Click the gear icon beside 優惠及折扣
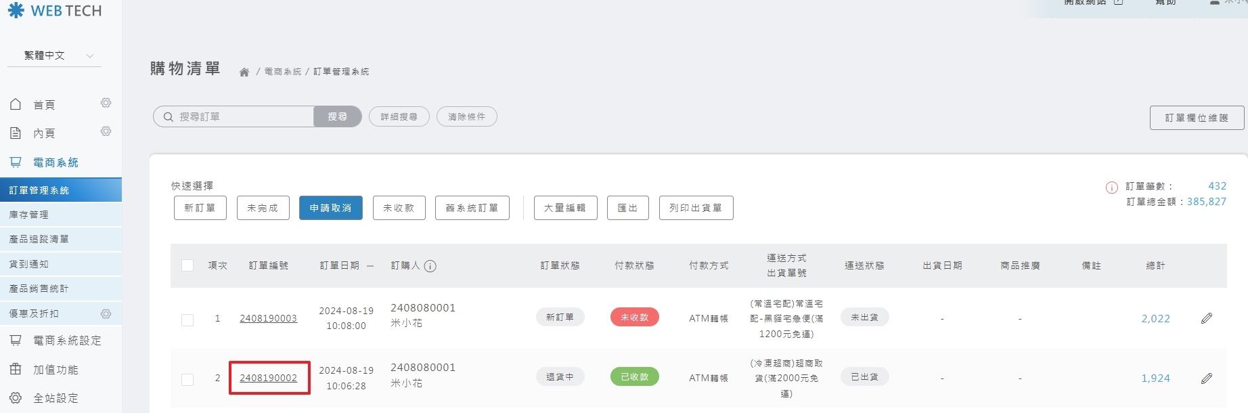Image resolution: width=1248 pixels, height=413 pixels. pos(106,314)
